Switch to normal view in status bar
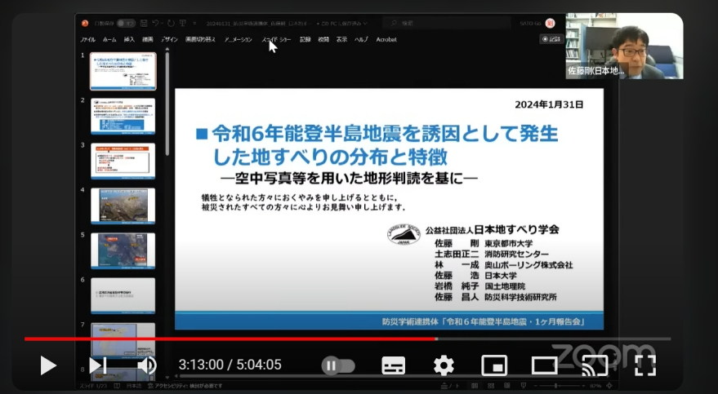The height and width of the screenshot is (394, 718). [x=475, y=386]
